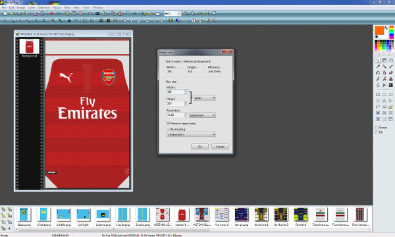Viewport: 395px width, 237px height.
Task: Click the Resolution spinner arrows
Action: [x=186, y=115]
